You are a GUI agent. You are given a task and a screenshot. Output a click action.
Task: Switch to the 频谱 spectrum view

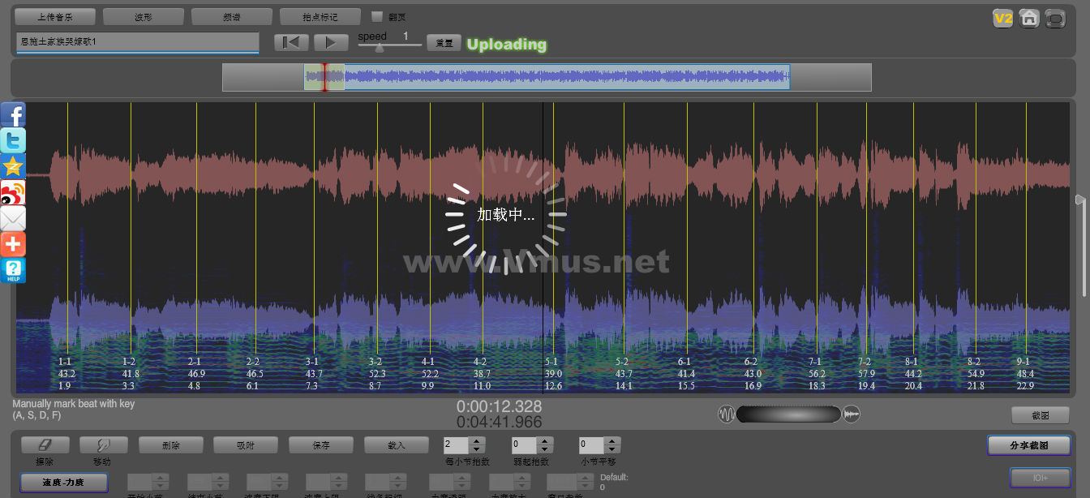(x=231, y=16)
